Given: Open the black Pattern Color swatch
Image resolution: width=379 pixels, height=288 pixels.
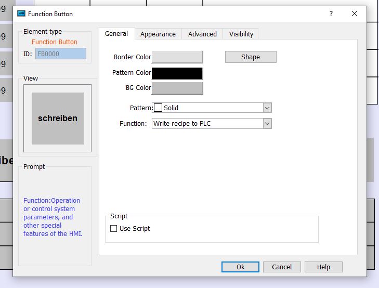Looking at the screenshot, I should pyautogui.click(x=177, y=73).
